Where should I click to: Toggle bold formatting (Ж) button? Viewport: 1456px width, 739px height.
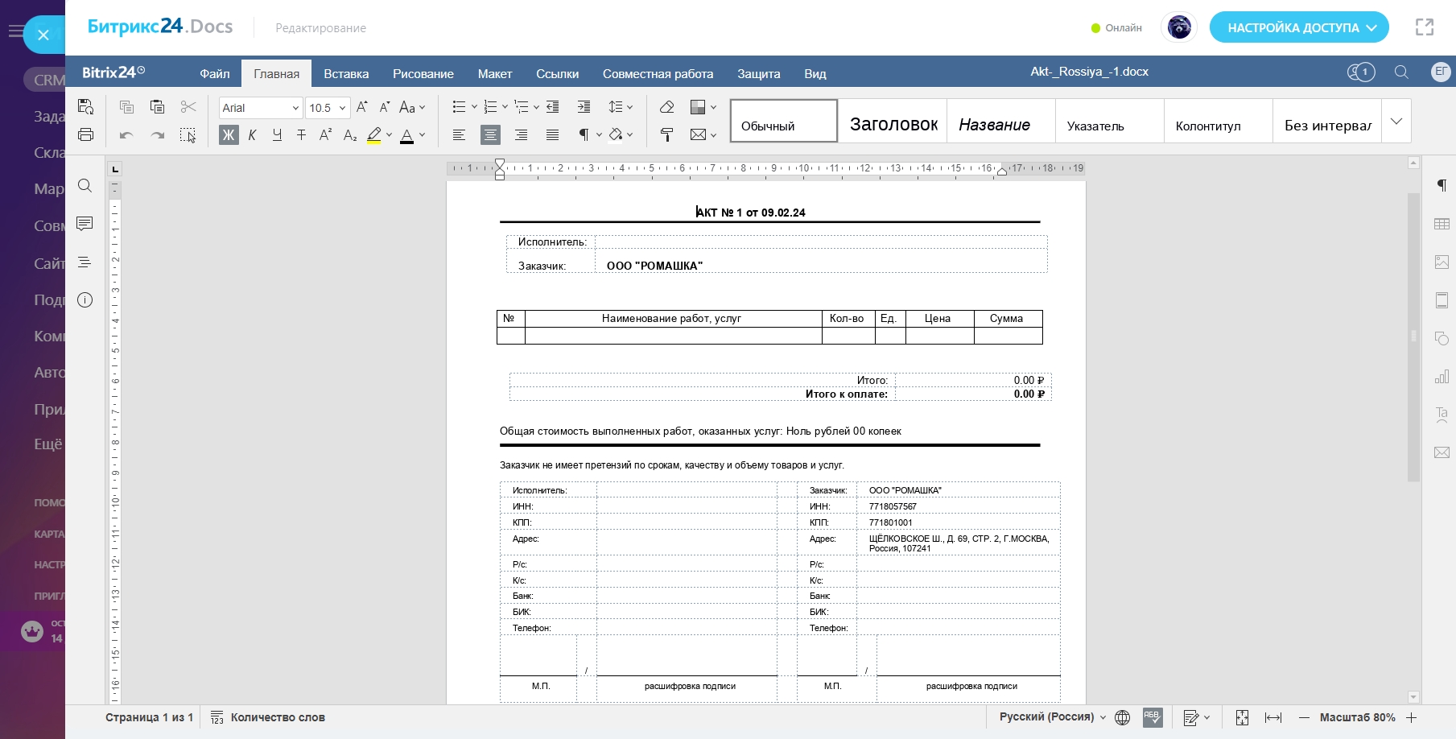(229, 134)
